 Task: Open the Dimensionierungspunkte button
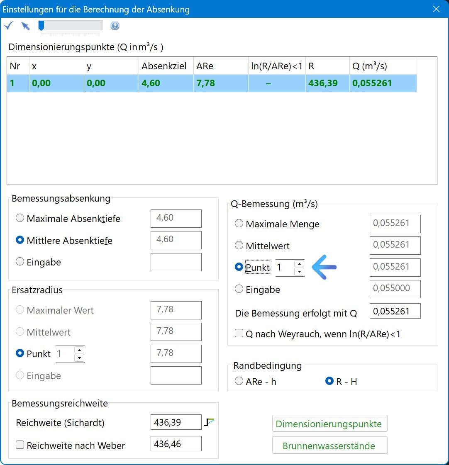(329, 424)
